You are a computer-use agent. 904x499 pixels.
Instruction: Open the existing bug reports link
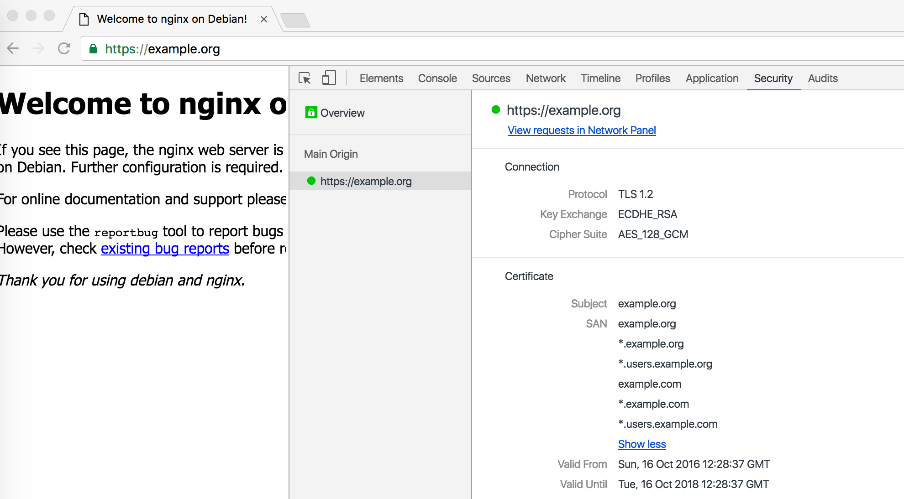pyautogui.click(x=165, y=249)
